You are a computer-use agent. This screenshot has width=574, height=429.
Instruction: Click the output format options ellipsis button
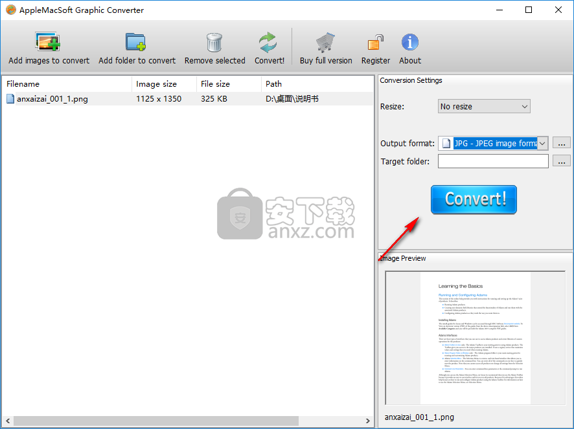pyautogui.click(x=561, y=144)
